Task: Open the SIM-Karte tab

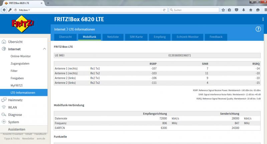Action: click(x=136, y=37)
